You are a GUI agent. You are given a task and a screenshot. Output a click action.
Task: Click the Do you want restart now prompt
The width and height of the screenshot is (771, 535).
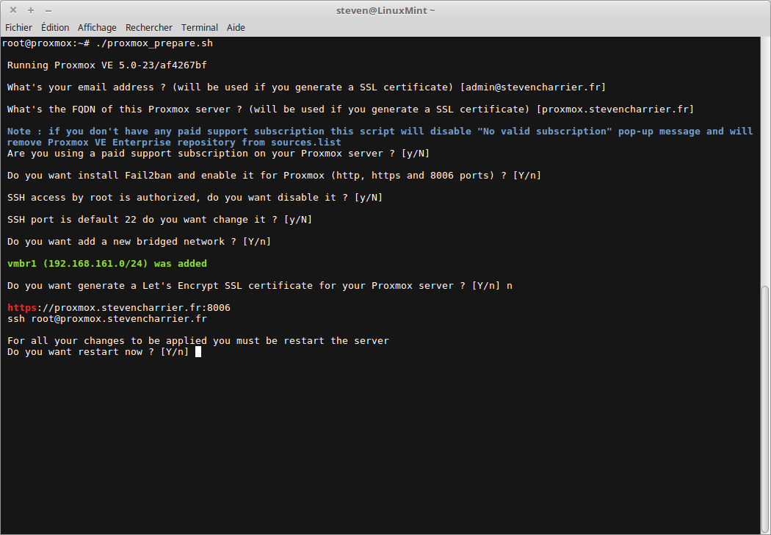[98, 352]
